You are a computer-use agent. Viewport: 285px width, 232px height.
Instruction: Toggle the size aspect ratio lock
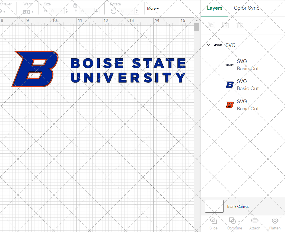click(75, 5)
